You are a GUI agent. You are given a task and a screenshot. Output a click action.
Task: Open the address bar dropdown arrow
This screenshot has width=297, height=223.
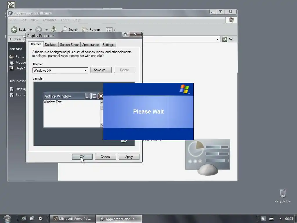218,39
